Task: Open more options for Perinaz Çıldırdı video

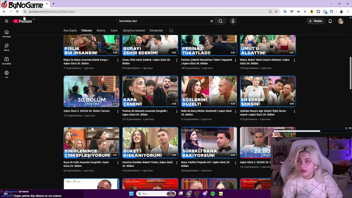Action: pyautogui.click(x=235, y=60)
